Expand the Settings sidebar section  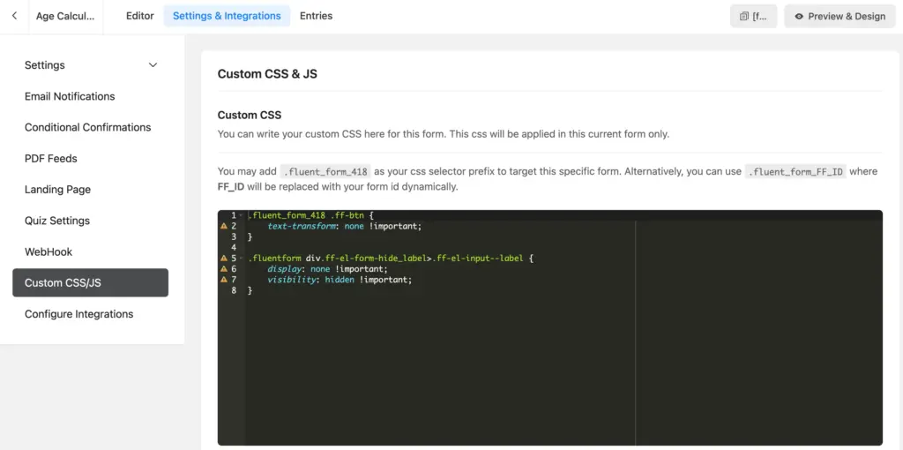click(x=153, y=65)
